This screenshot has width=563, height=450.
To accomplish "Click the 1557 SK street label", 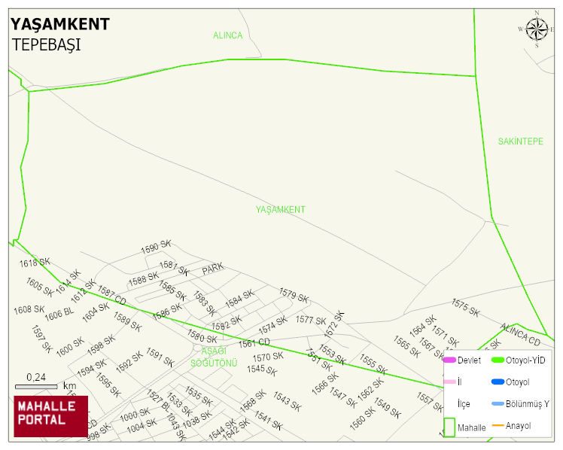I will 430,402.
